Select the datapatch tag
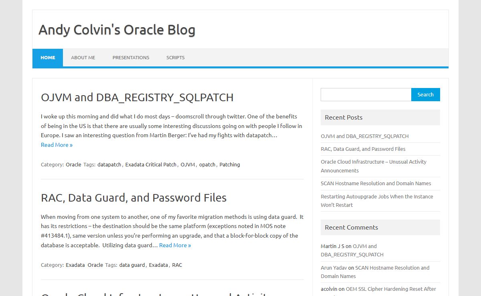The image size is (481, 296). [109, 164]
